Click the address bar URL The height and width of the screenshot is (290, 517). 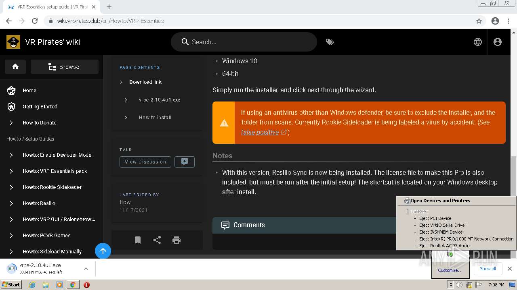110,21
